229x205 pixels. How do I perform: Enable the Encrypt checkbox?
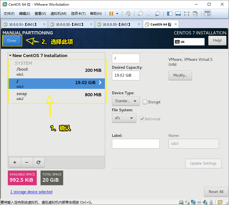tap(145, 102)
